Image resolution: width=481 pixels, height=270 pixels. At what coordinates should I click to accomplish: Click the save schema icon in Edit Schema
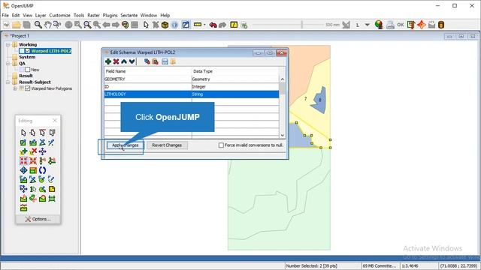pyautogui.click(x=165, y=61)
